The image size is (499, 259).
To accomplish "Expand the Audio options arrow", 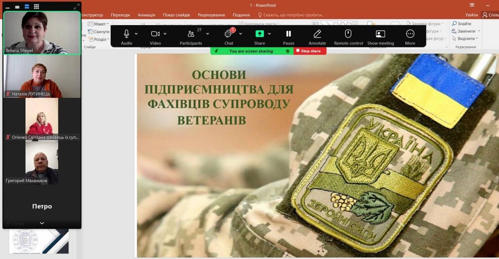I will tap(136, 34).
